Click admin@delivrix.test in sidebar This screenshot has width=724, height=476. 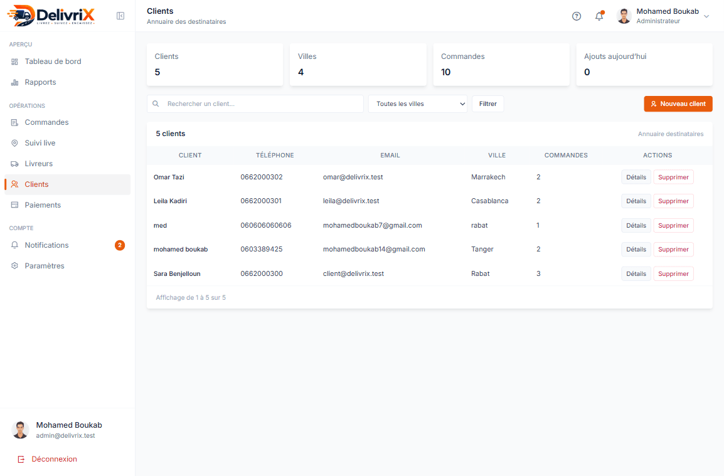pyautogui.click(x=66, y=436)
